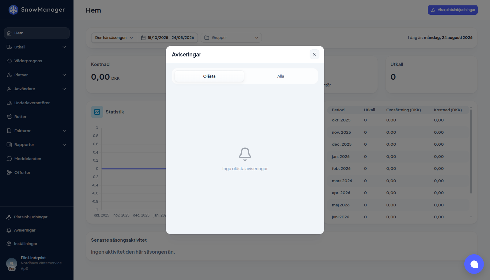Open the Grupper dropdown
The width and height of the screenshot is (490, 280).
231,38
